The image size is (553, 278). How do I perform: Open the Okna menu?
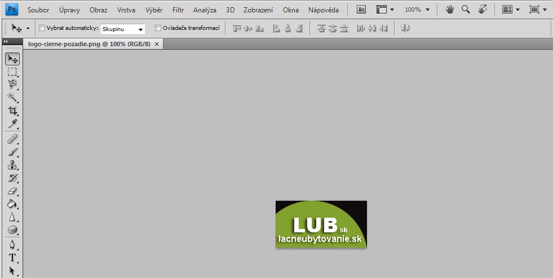[x=291, y=10]
